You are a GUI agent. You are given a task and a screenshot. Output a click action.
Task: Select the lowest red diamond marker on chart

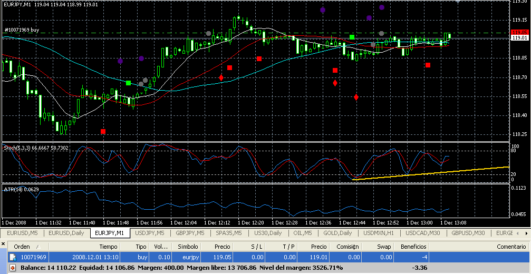[356, 97]
